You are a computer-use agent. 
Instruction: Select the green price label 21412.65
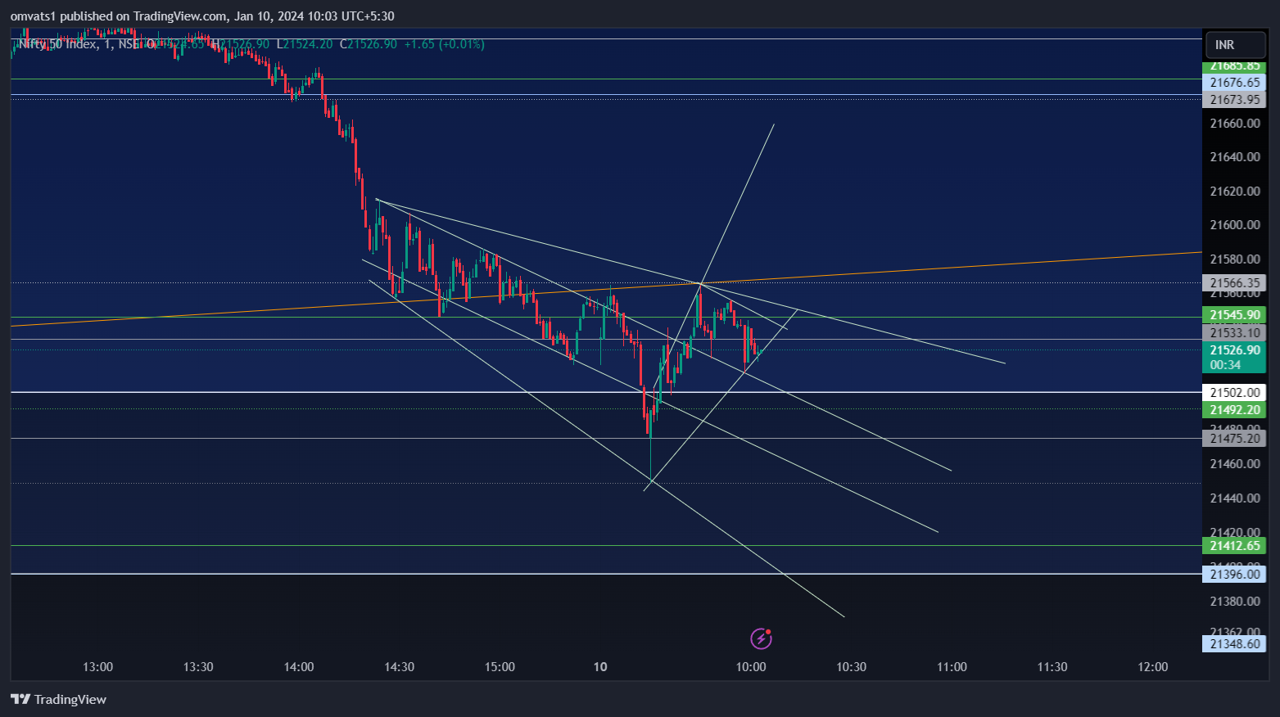pyautogui.click(x=1234, y=546)
